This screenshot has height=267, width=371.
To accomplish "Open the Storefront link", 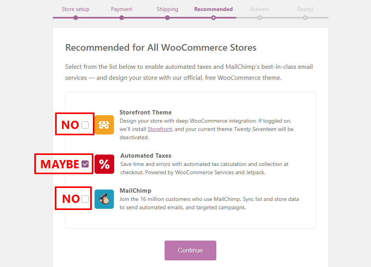I will (x=160, y=129).
